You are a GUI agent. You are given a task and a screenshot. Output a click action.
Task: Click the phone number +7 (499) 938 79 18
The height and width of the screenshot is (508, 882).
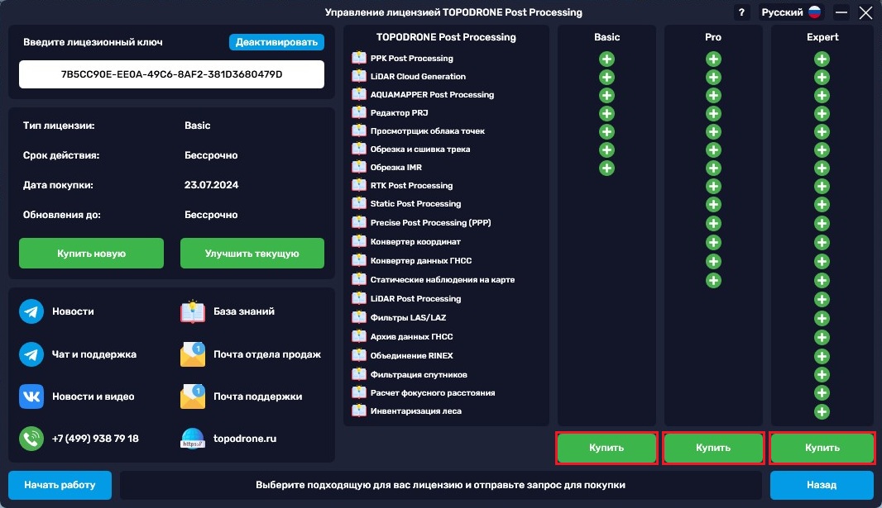tap(95, 439)
